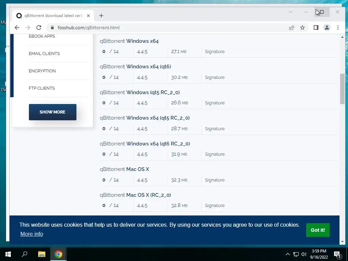This screenshot has height=261, width=348.
Task: Accept cookies with Got it! button
Action: point(318,230)
